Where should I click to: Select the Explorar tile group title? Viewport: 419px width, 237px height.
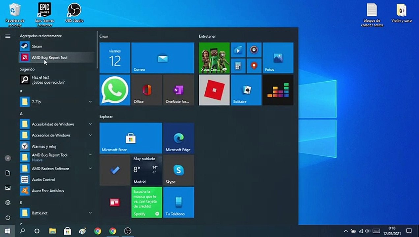pos(106,117)
